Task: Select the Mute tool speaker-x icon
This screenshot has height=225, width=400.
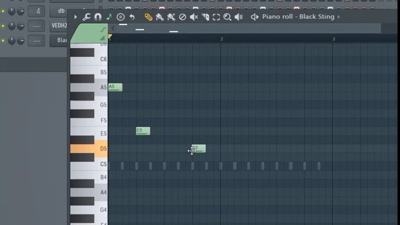Action: pyautogui.click(x=194, y=17)
